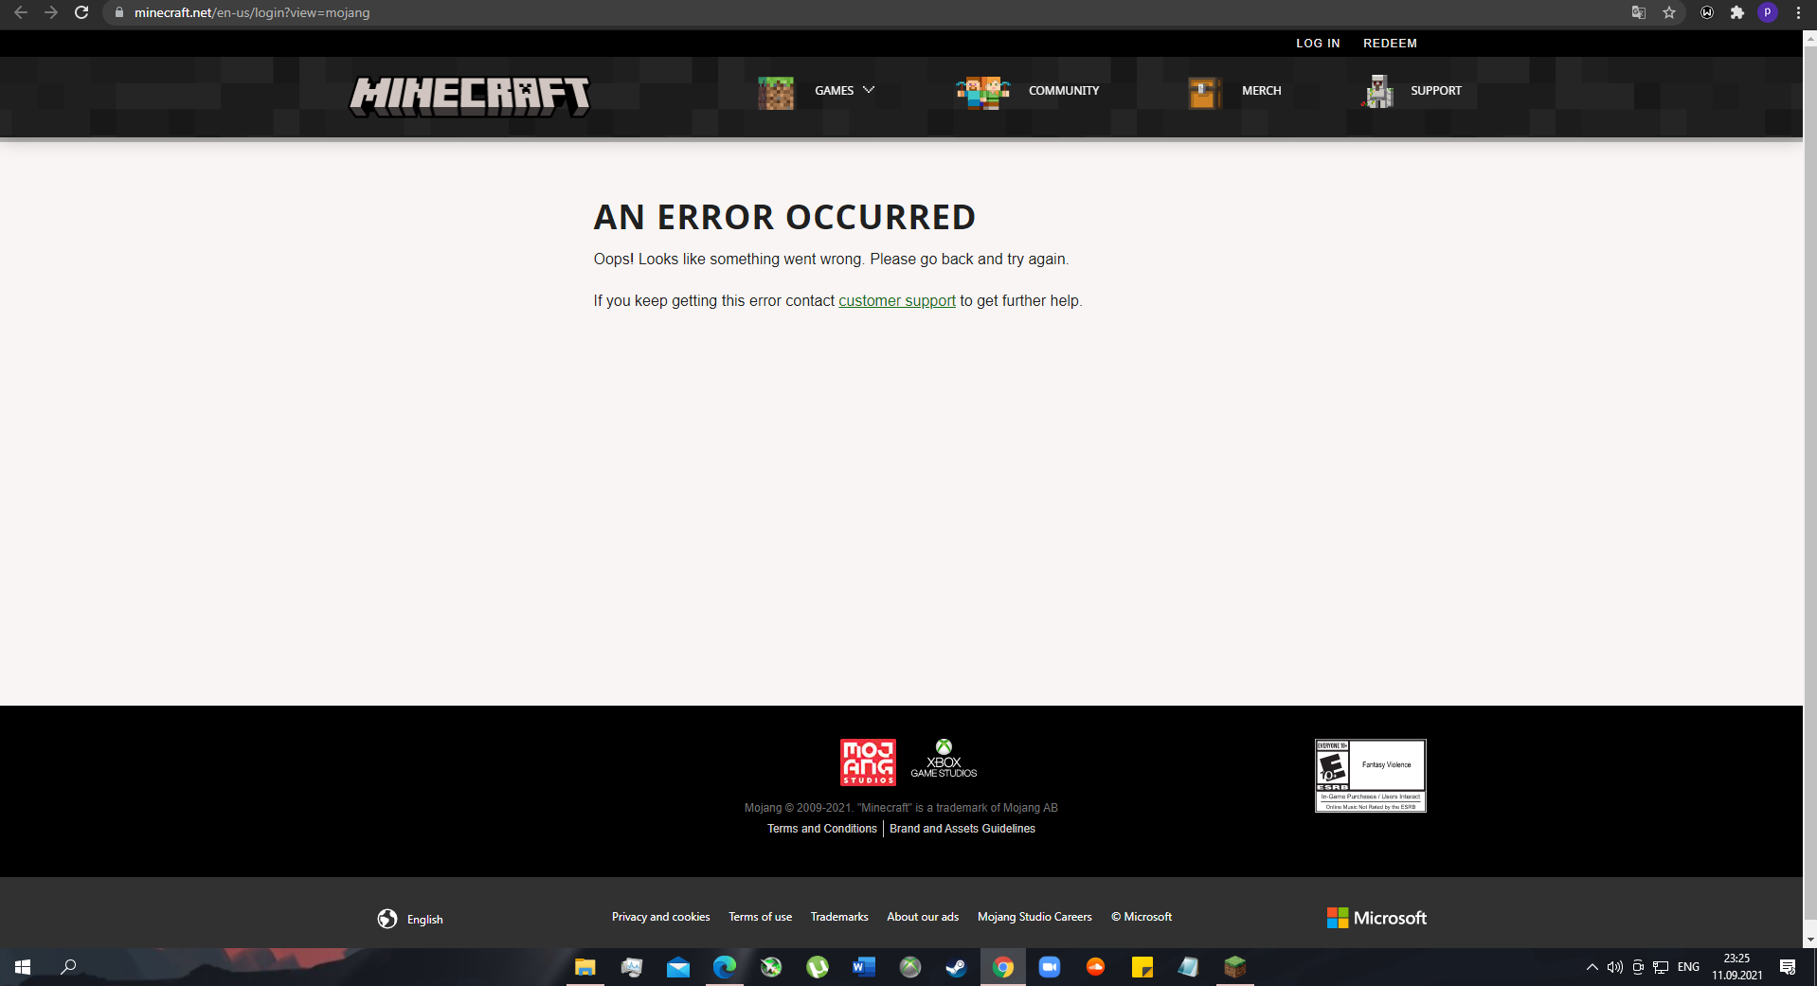Click LOG IN in the top bar

point(1318,44)
